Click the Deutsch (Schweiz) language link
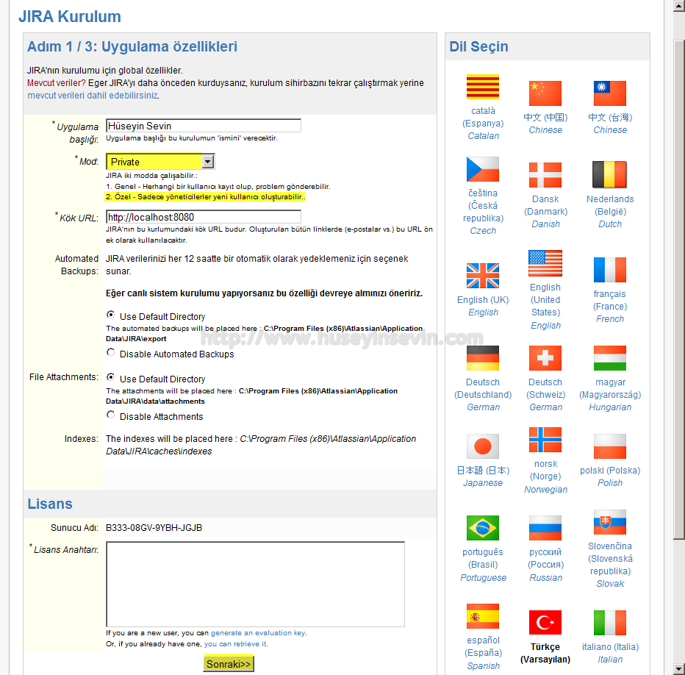The height and width of the screenshot is (675, 685). coord(545,389)
